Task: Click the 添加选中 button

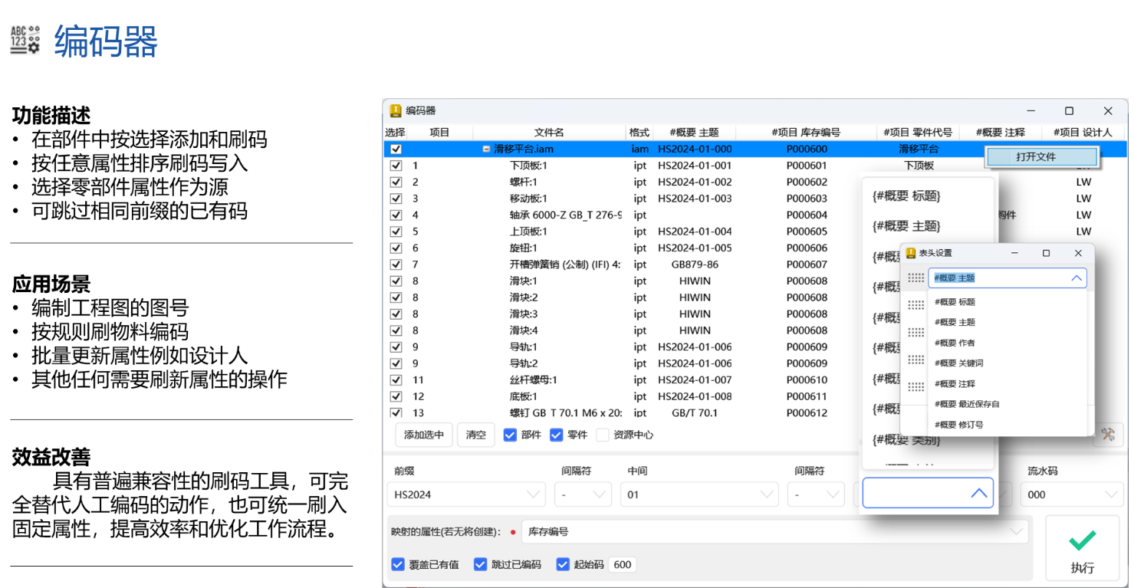Action: coord(423,435)
